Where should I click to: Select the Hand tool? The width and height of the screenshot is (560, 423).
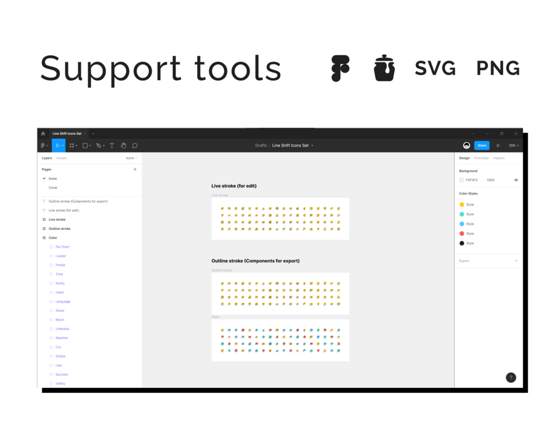124,145
